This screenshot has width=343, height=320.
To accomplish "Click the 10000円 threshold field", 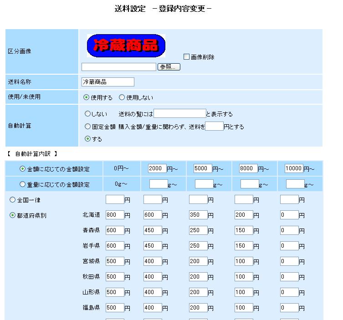I will pos(294,168).
